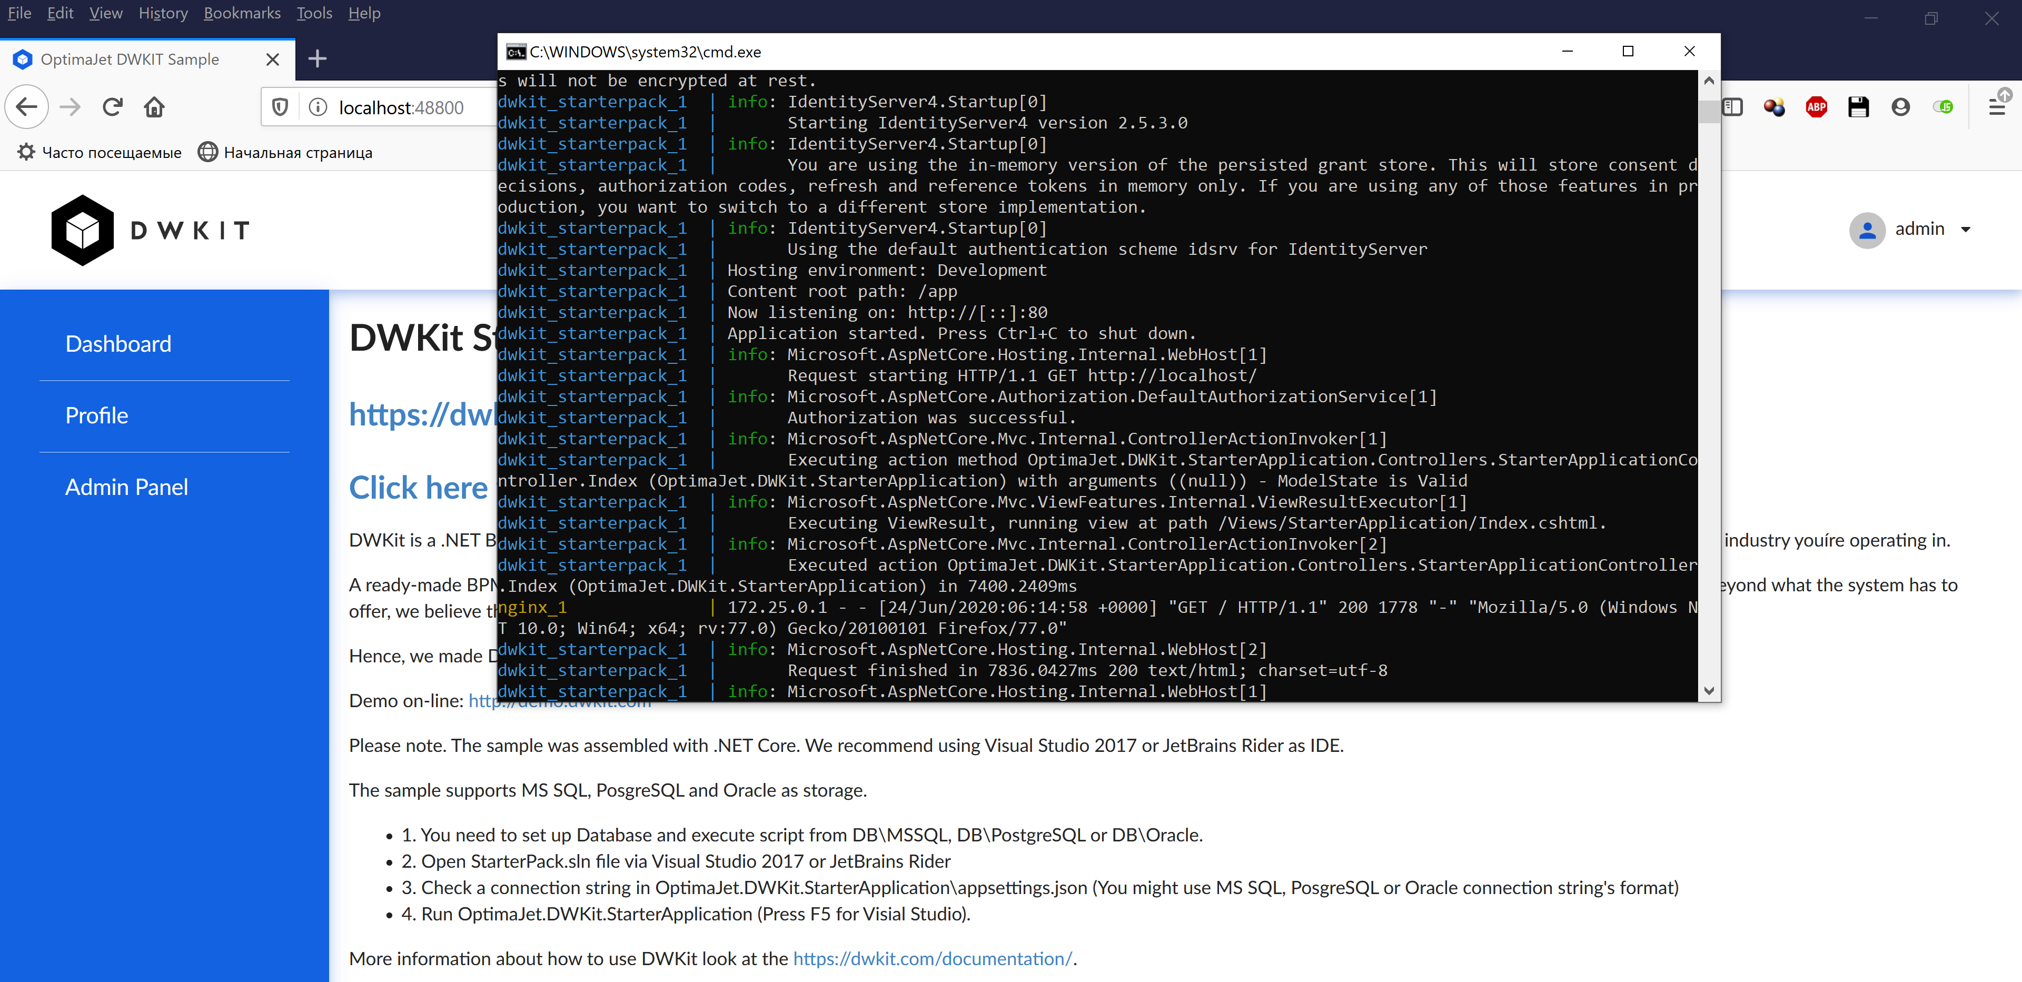
Task: Open the Часто посещаемые bookmark folder
Action: point(100,152)
